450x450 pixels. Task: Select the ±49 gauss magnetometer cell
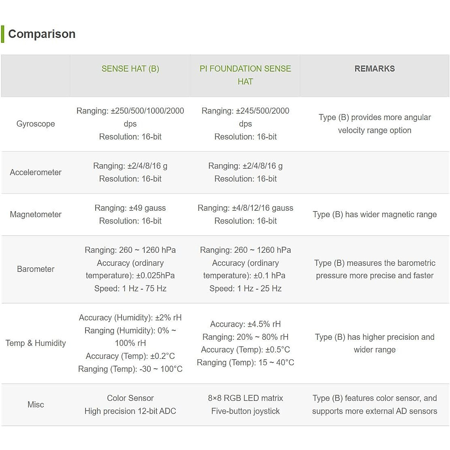click(130, 214)
